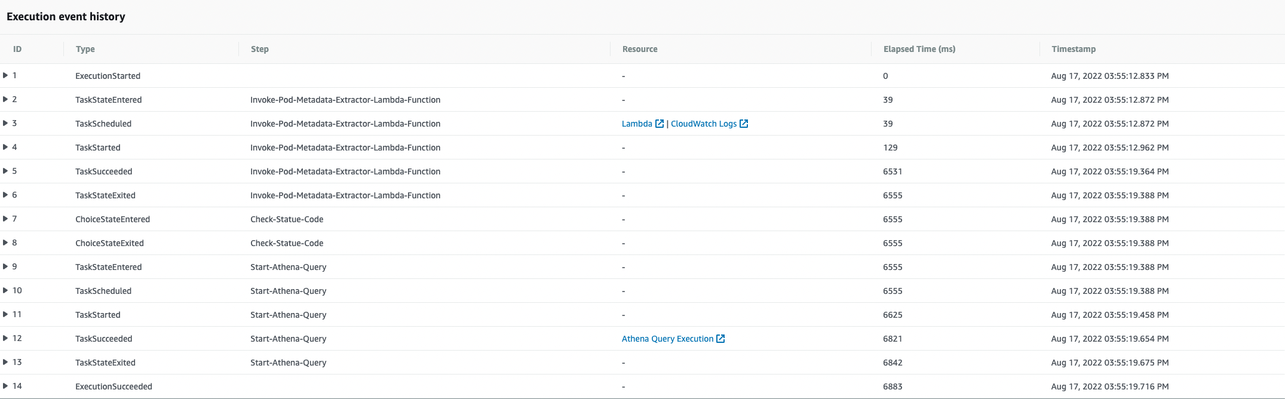Image resolution: width=1285 pixels, height=399 pixels.
Task: Expand event 1 ExecutionStarted row
Action: [5, 75]
